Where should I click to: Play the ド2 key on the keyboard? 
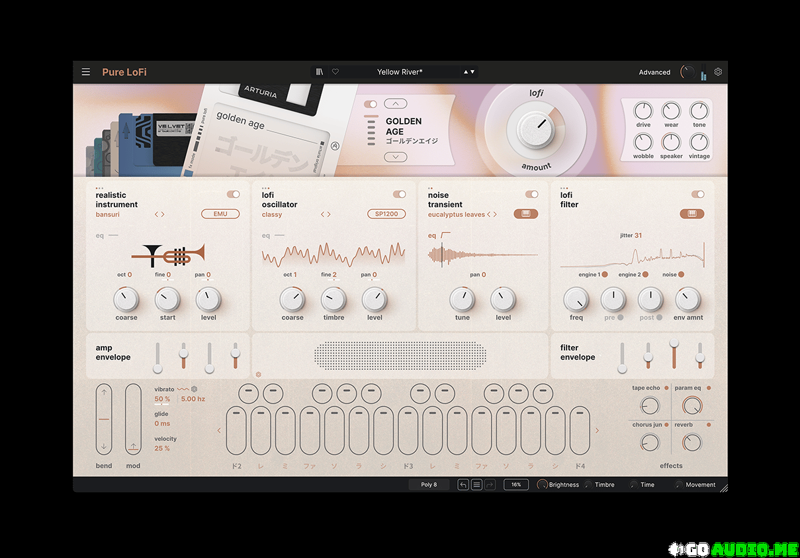[x=236, y=430]
